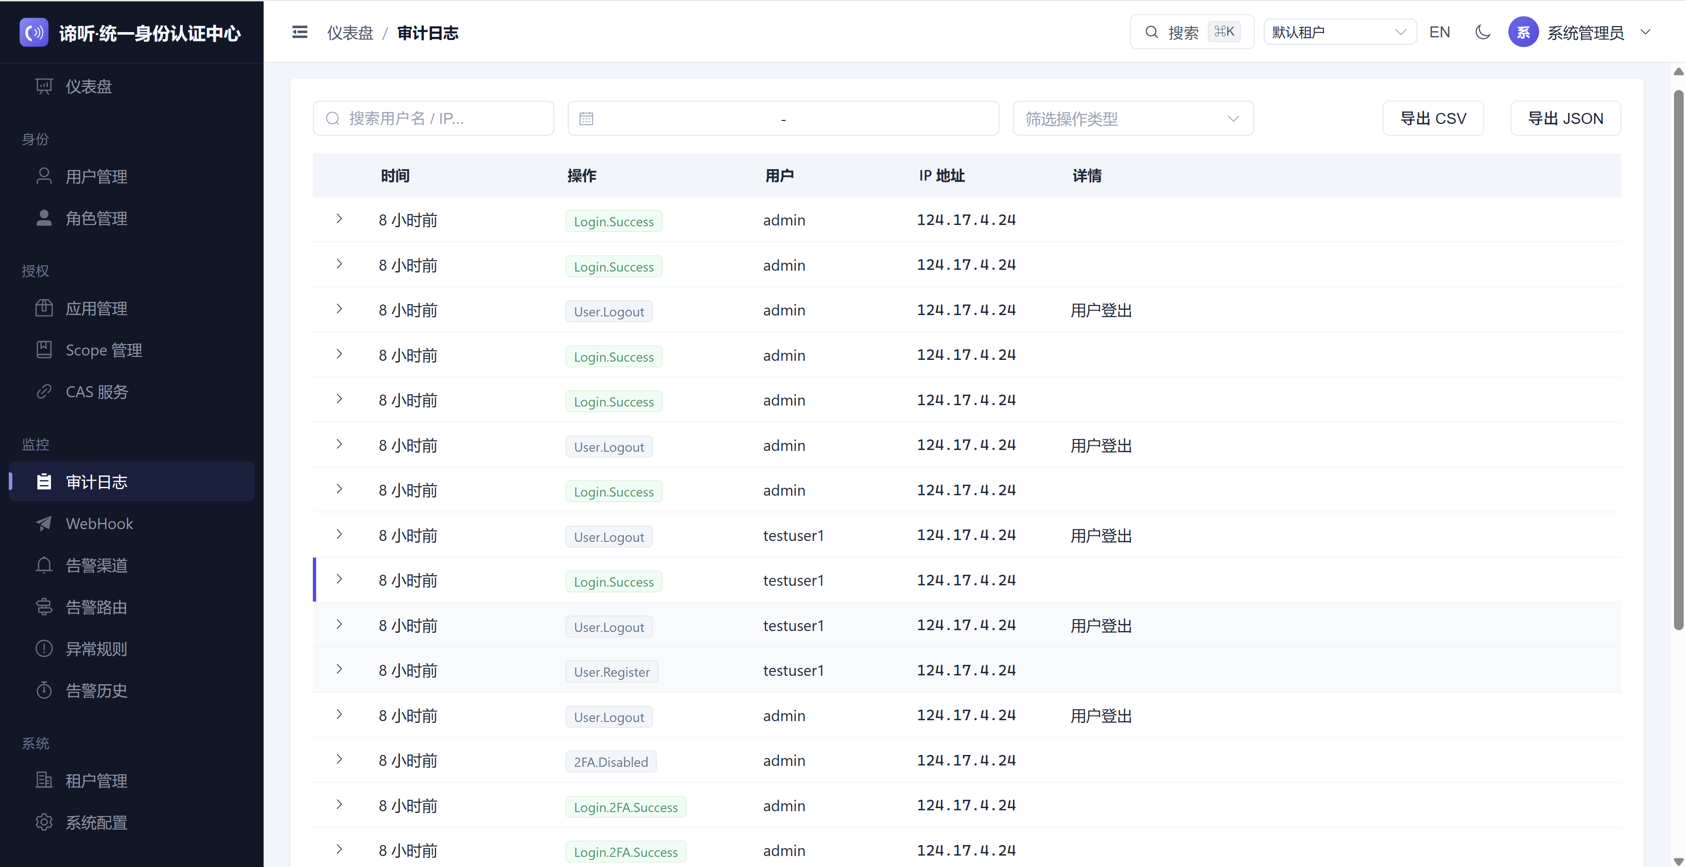Click the page vertical scrollbar thumb
1685x867 pixels.
tap(1678, 360)
